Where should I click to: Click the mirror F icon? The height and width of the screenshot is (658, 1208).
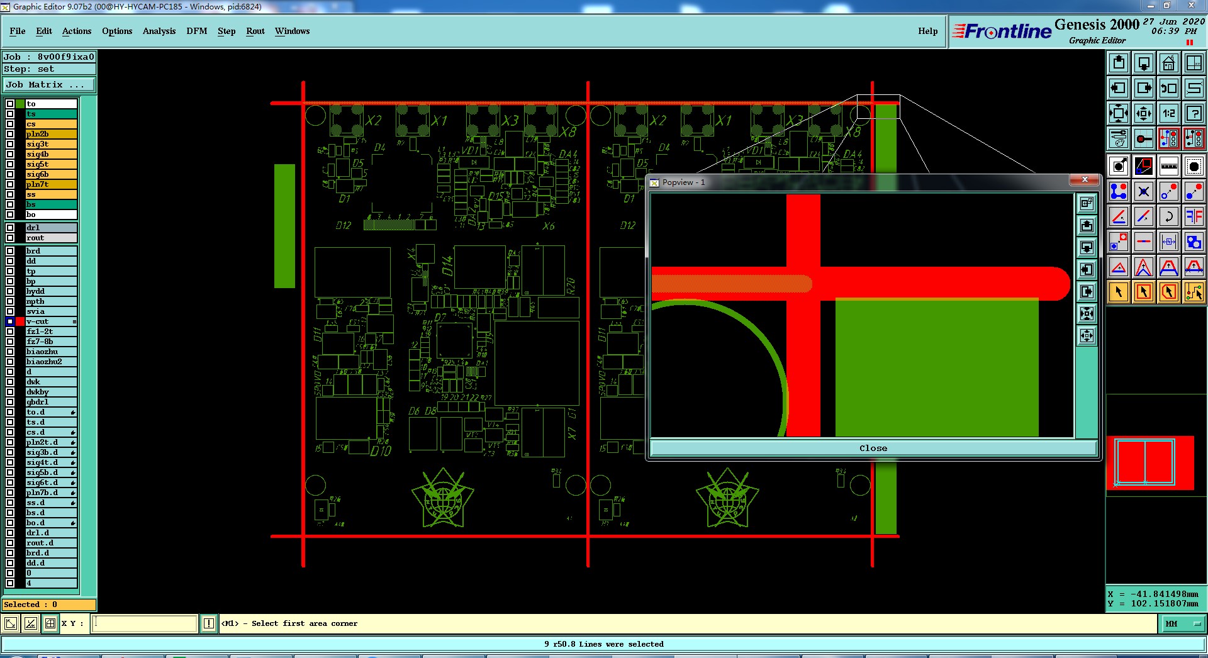click(x=1194, y=216)
